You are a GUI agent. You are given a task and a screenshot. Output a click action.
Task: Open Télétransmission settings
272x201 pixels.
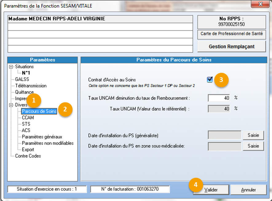pos(31,86)
